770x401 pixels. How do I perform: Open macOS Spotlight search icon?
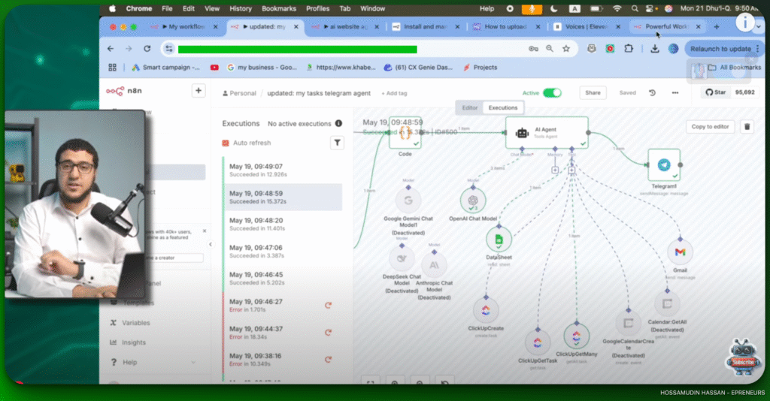[635, 8]
